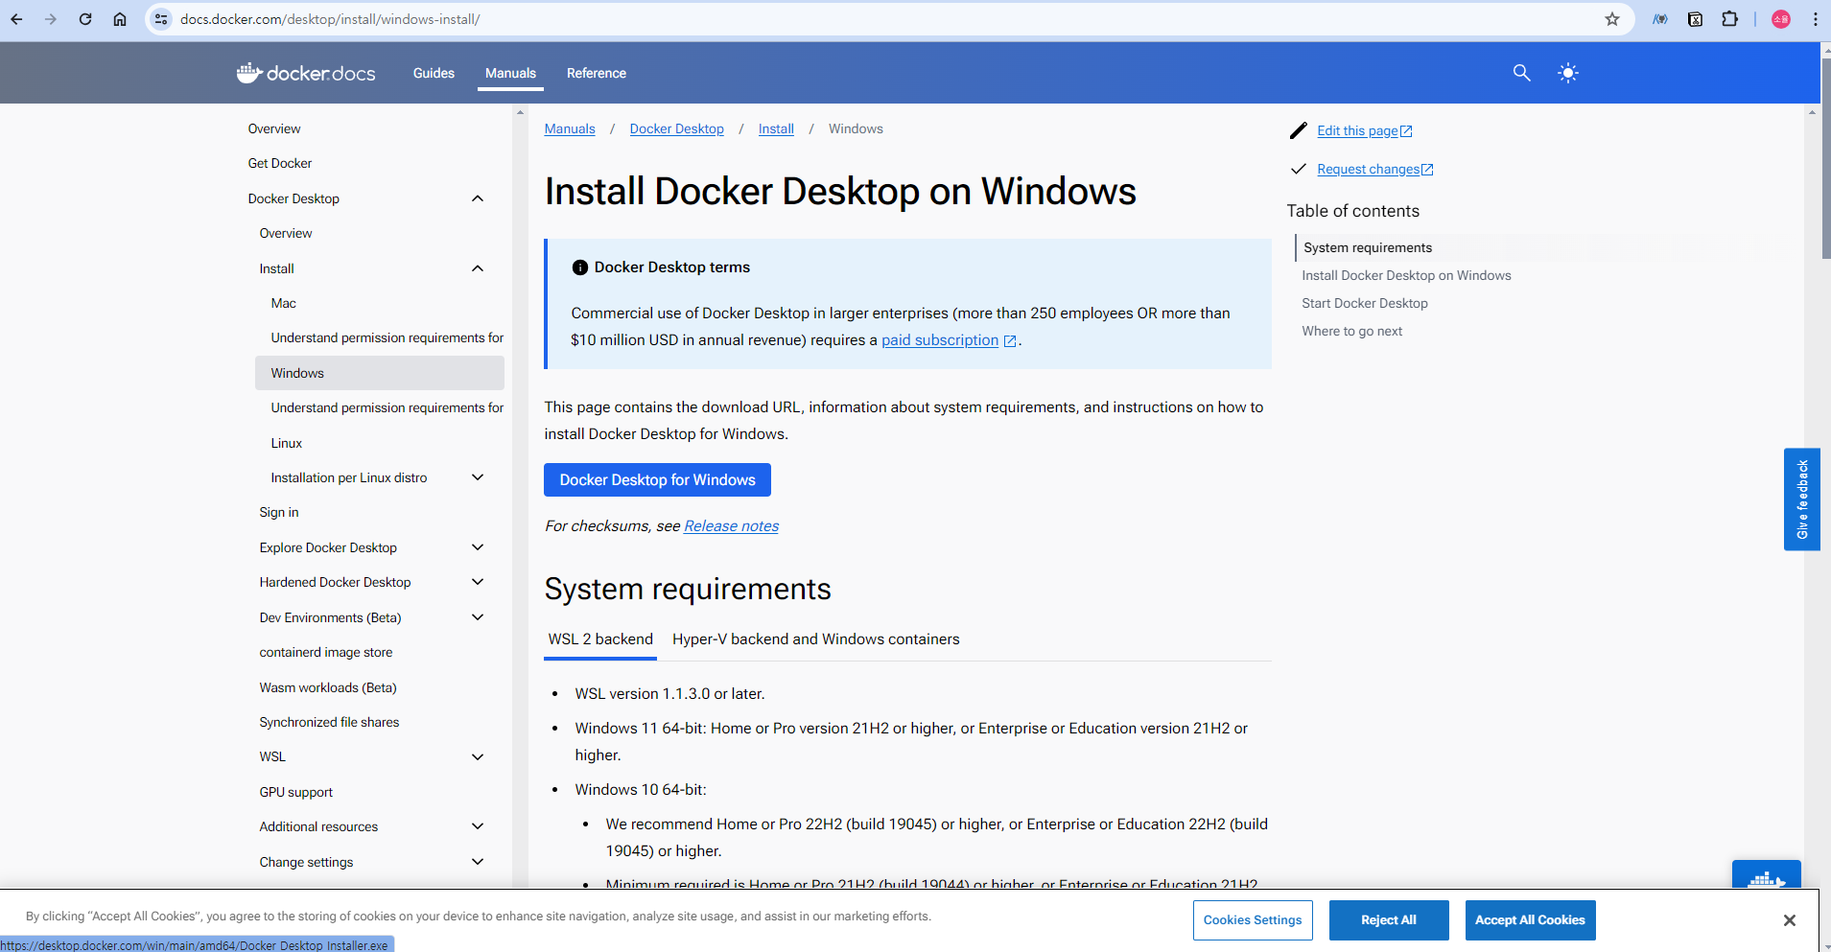
Task: Expand Additional resources section
Action: click(x=478, y=826)
